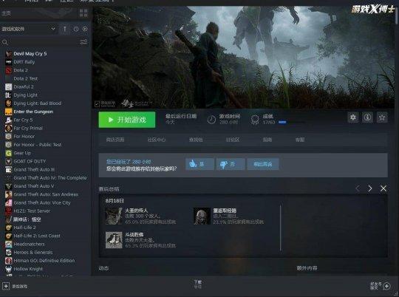Image resolution: width=399 pixels, height=297 pixels.
Task: Open the 指南 guides tab
Action: pos(267,140)
